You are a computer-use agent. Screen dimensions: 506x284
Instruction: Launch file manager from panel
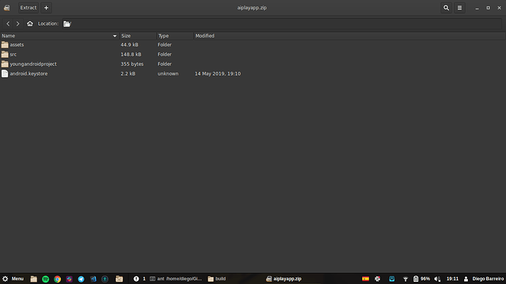tap(34, 279)
